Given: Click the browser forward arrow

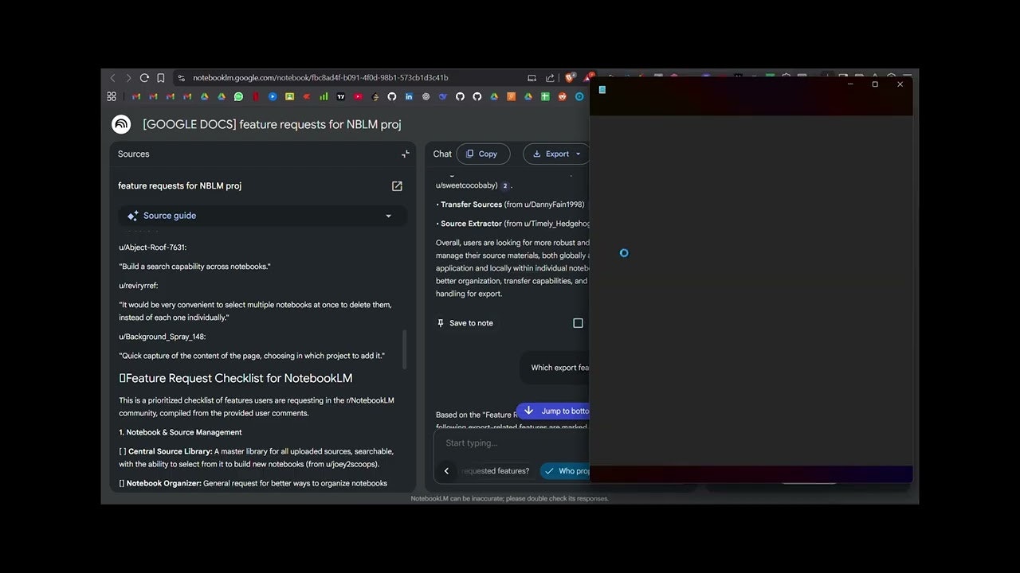Looking at the screenshot, I should tap(128, 78).
